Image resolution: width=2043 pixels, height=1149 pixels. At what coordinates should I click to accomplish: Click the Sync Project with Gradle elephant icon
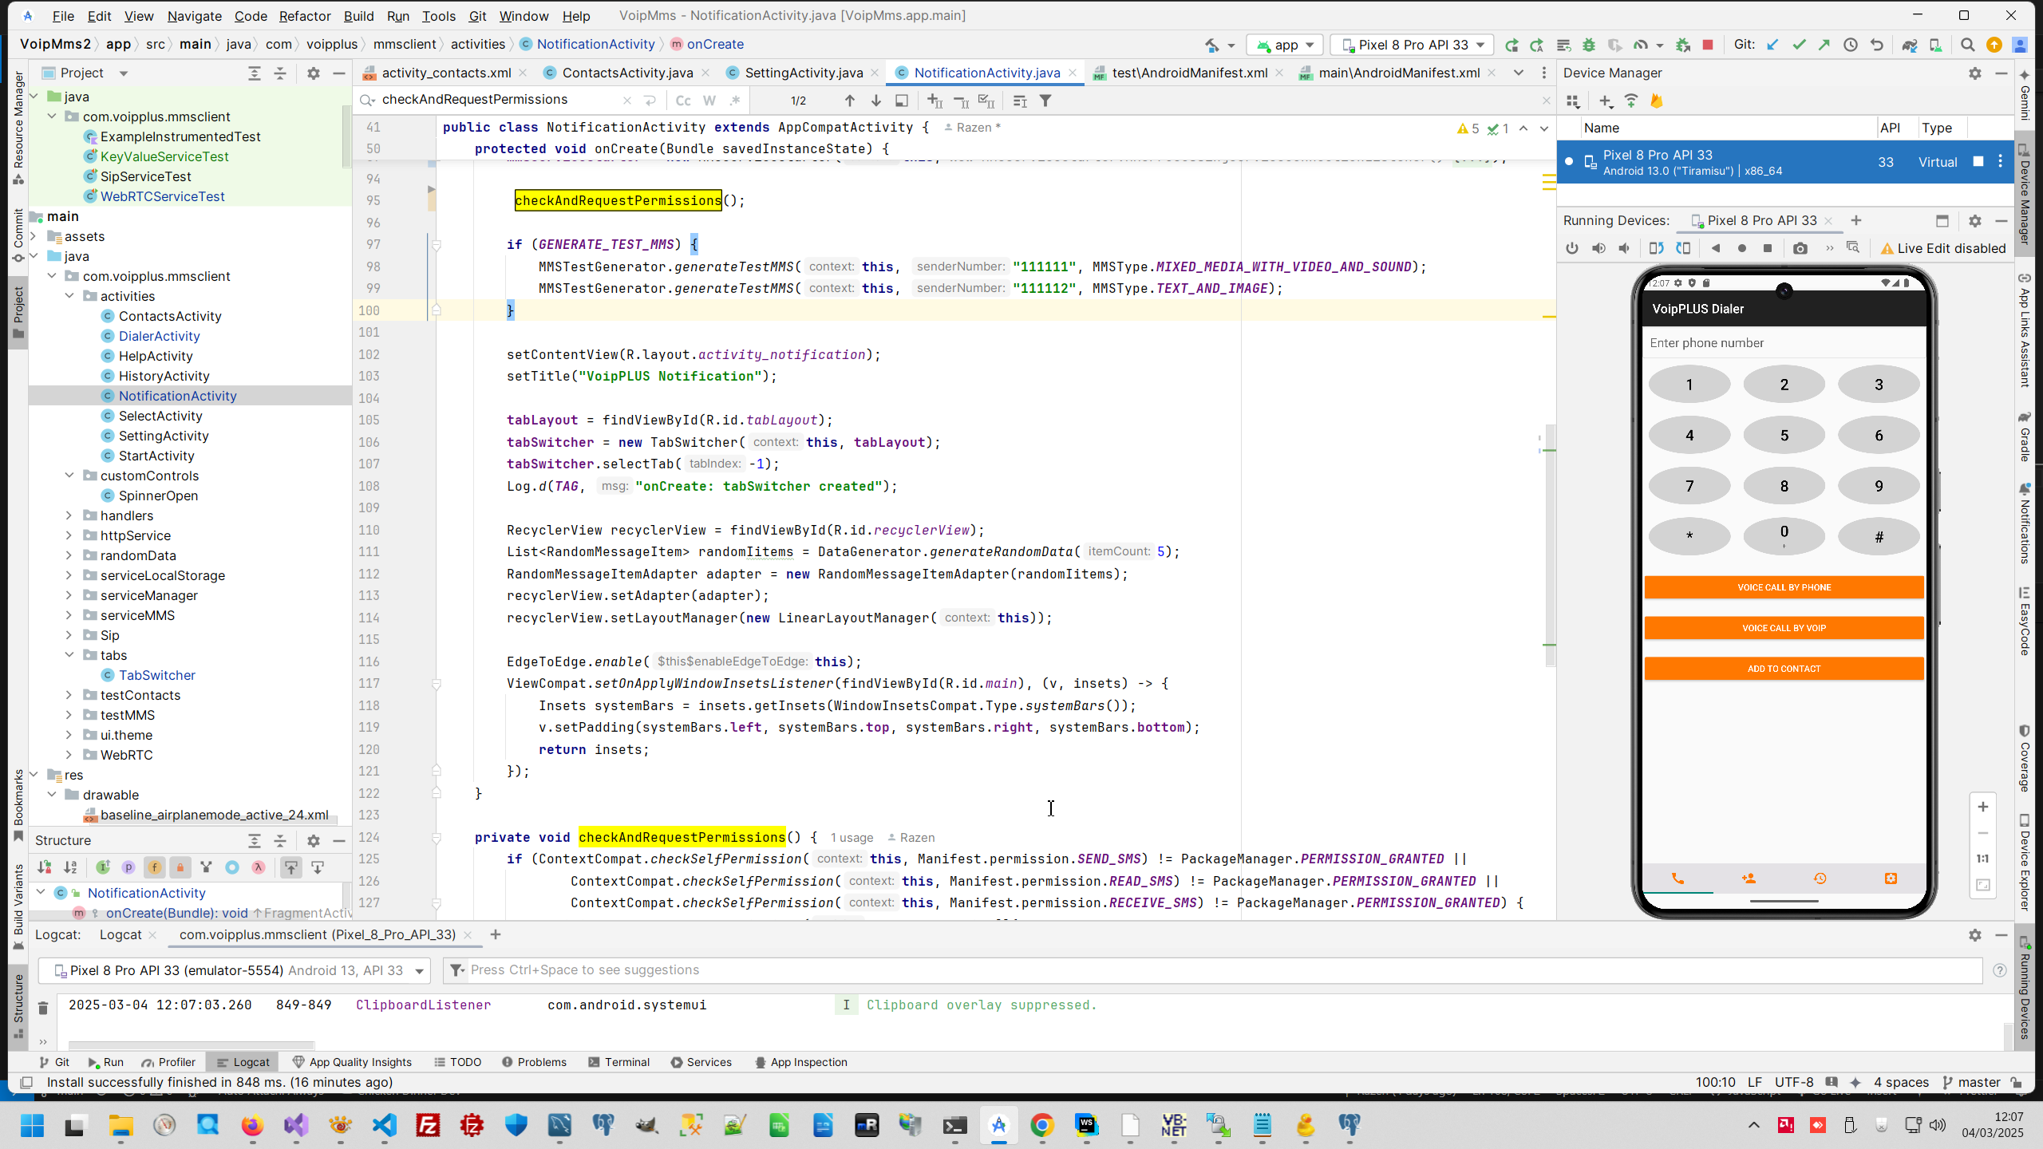1909,45
